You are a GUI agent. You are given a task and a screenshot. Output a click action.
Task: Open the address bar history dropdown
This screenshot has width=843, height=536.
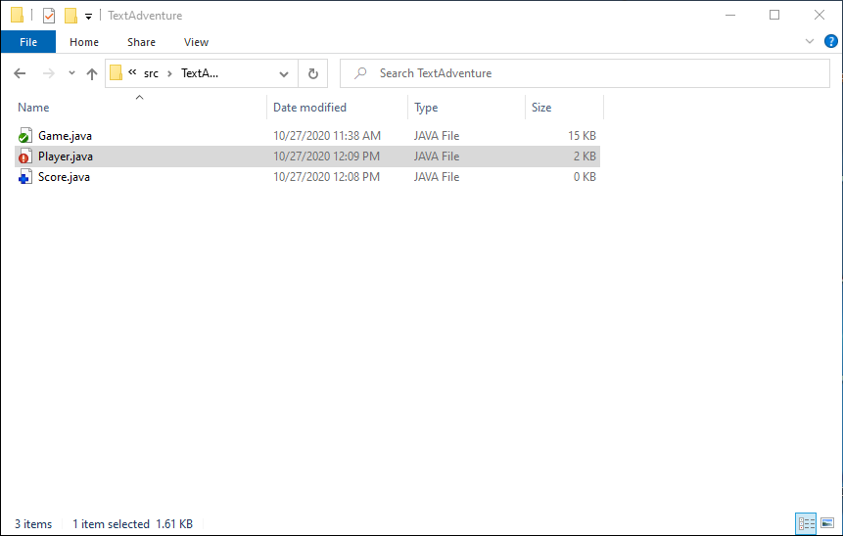284,73
